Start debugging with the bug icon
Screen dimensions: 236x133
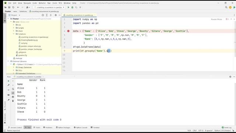[72, 7]
